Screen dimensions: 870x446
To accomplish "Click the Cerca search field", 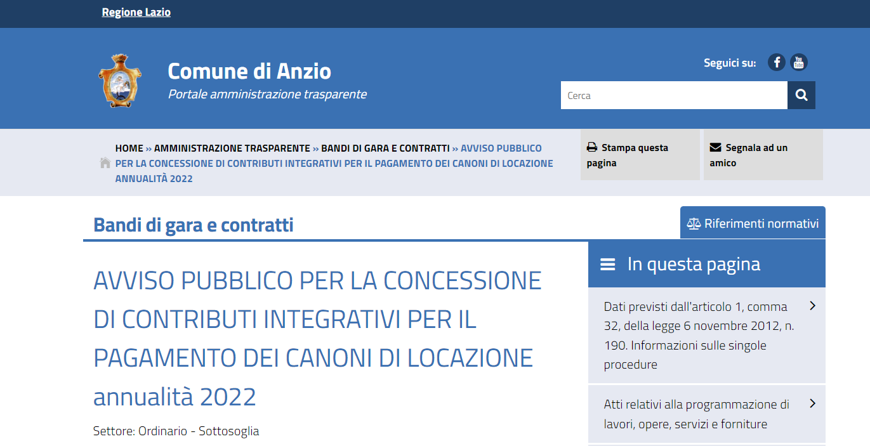I will tap(674, 95).
